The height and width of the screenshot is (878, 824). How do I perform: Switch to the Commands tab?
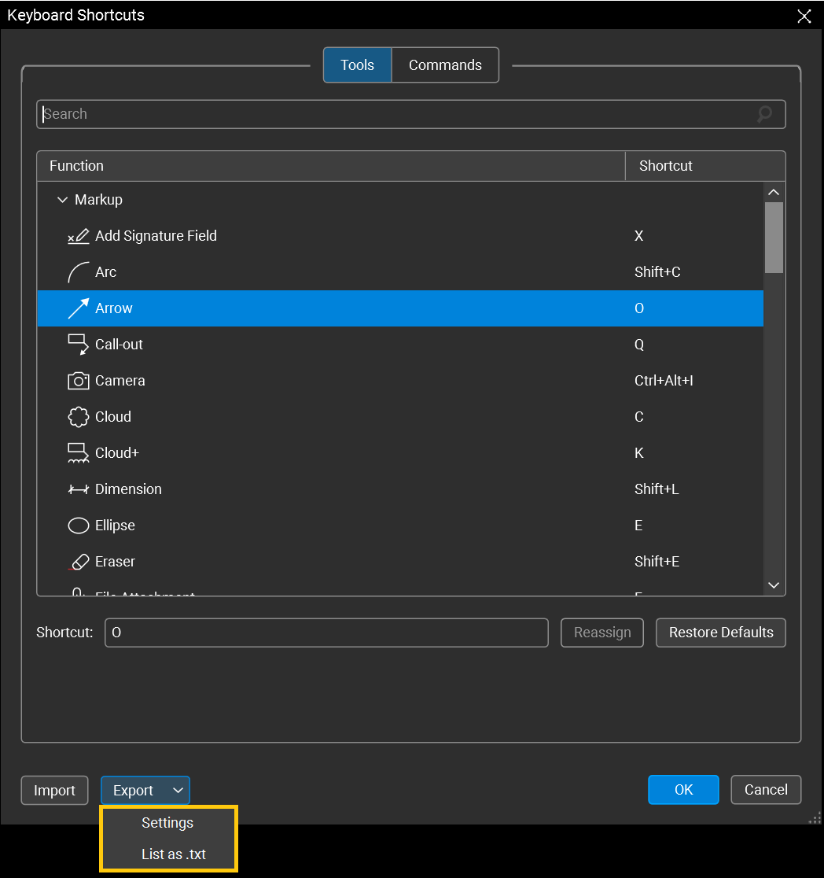point(445,65)
